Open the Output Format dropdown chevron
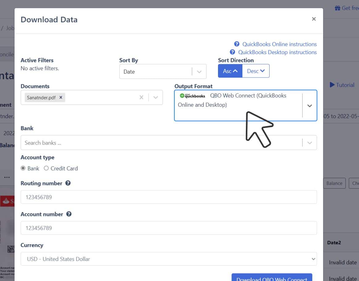This screenshot has height=281, width=359. pos(310,106)
